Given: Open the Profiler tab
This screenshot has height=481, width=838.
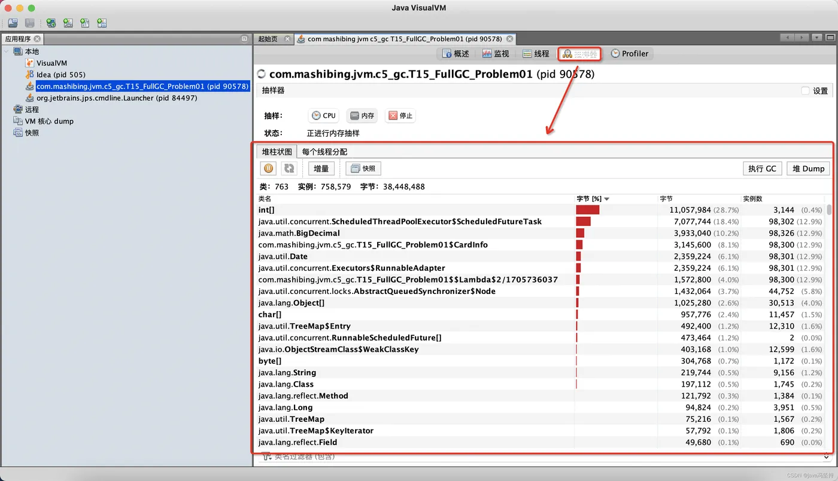Looking at the screenshot, I should 630,54.
